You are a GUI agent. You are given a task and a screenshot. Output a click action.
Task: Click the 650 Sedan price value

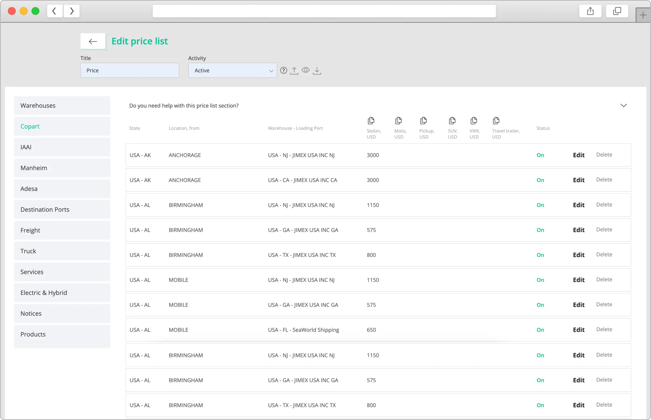(371, 330)
